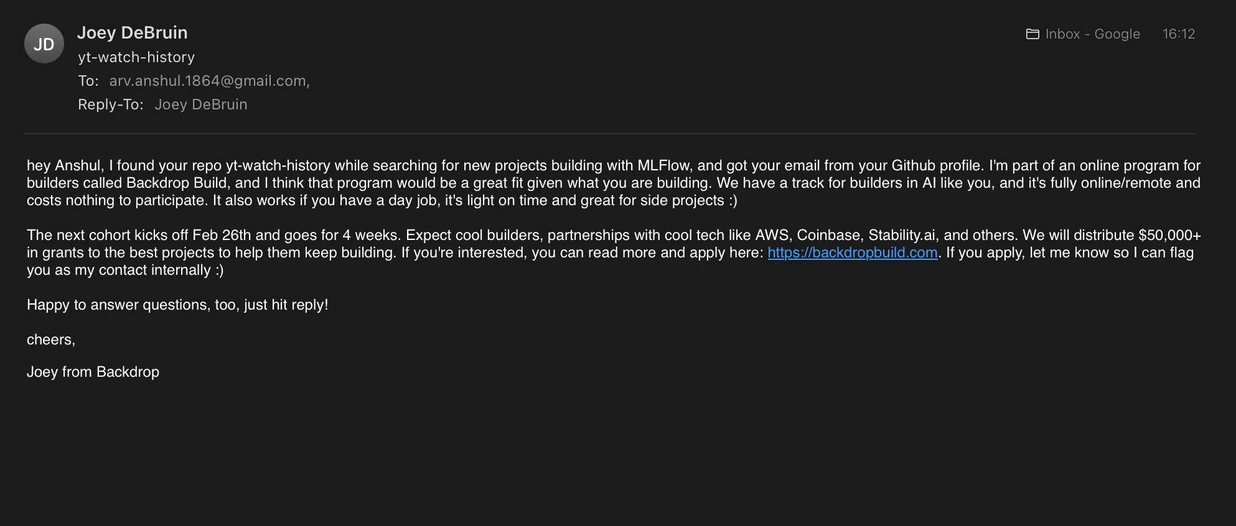Click the subject line yt-watch-history in header

pyautogui.click(x=136, y=57)
